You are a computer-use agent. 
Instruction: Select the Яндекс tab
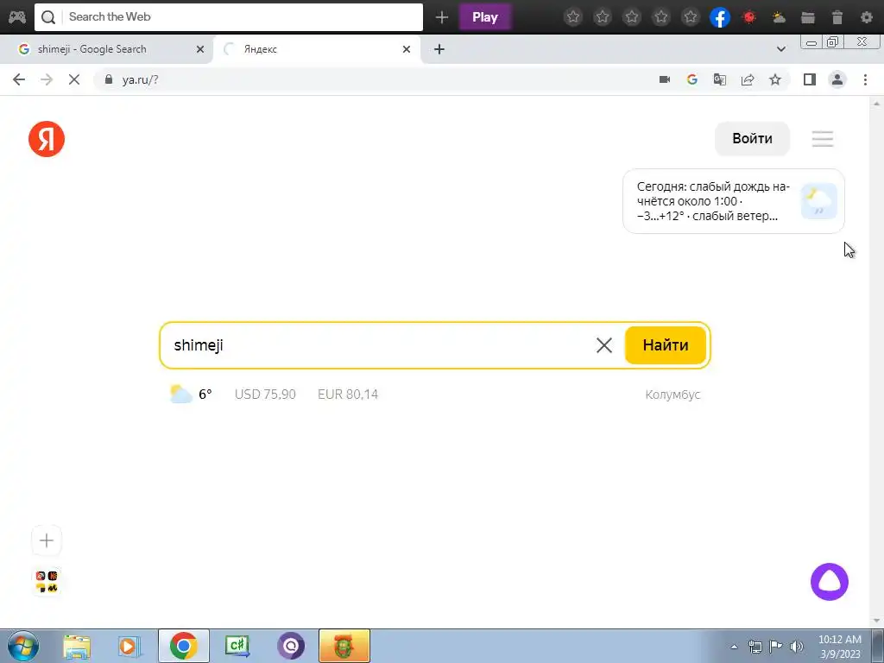pos(316,49)
